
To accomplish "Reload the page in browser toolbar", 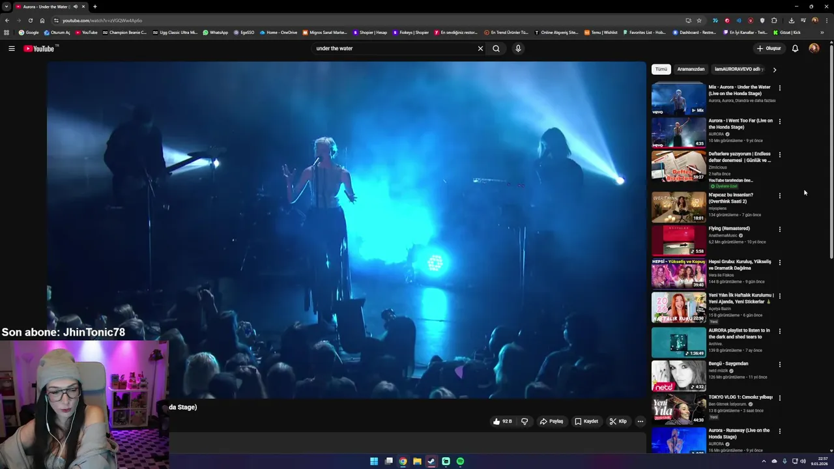I will pos(30,20).
